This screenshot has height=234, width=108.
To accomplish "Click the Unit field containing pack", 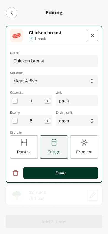I will point(77,101).
